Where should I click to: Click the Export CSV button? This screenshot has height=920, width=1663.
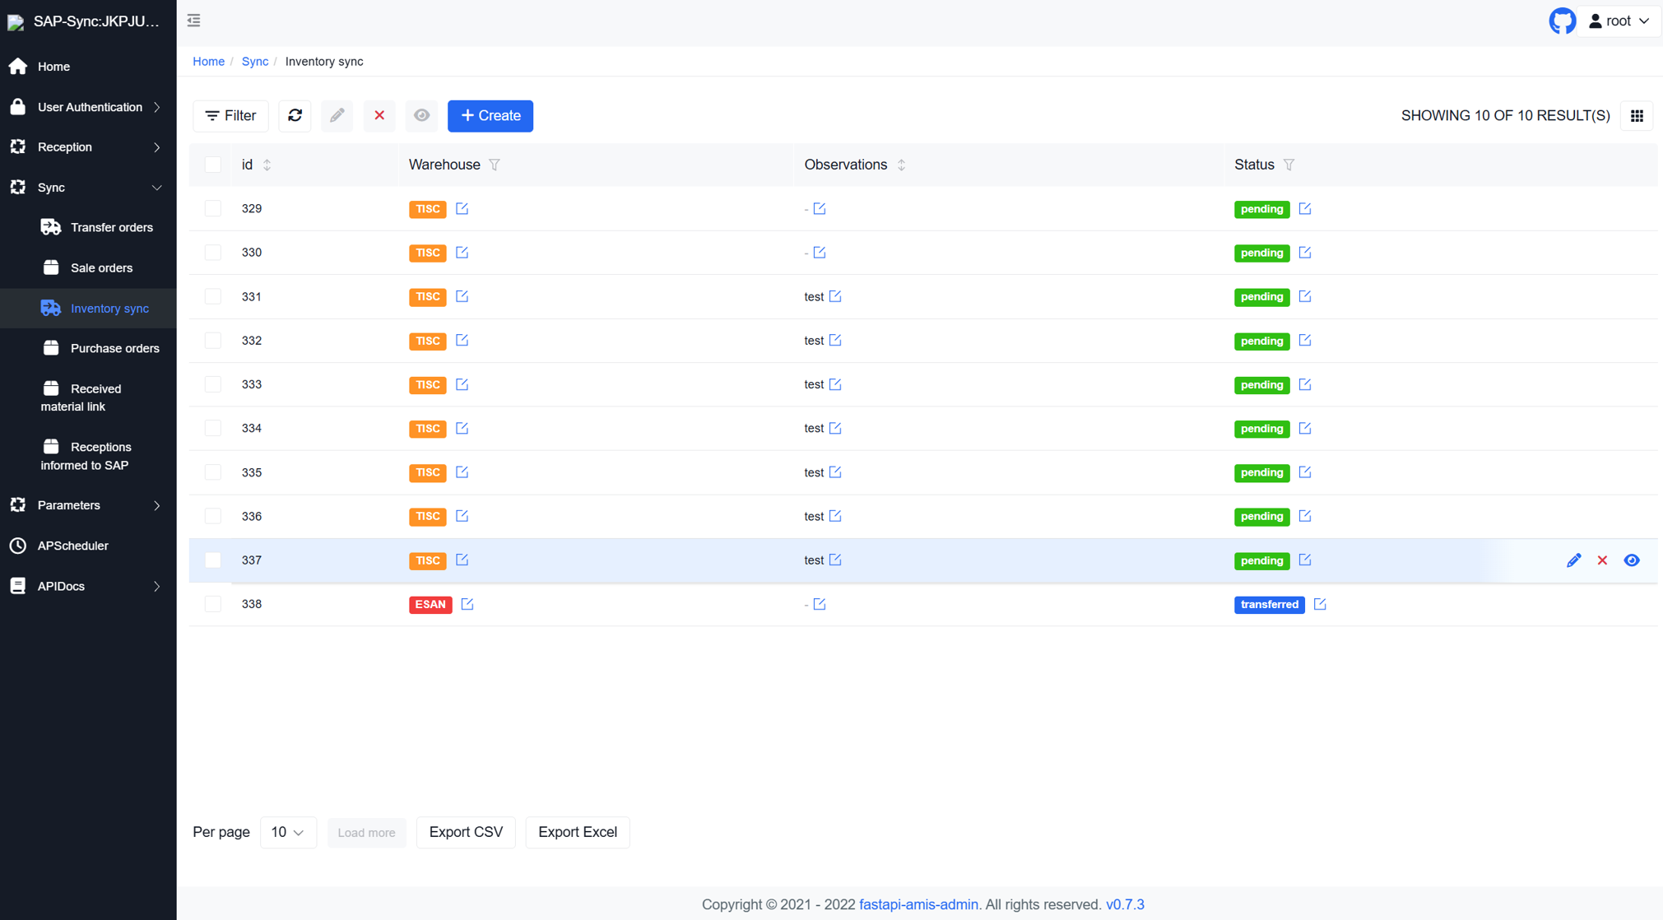pyautogui.click(x=466, y=832)
